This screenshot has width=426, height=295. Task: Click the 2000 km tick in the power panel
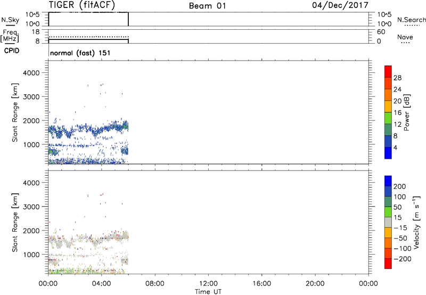click(x=31, y=120)
